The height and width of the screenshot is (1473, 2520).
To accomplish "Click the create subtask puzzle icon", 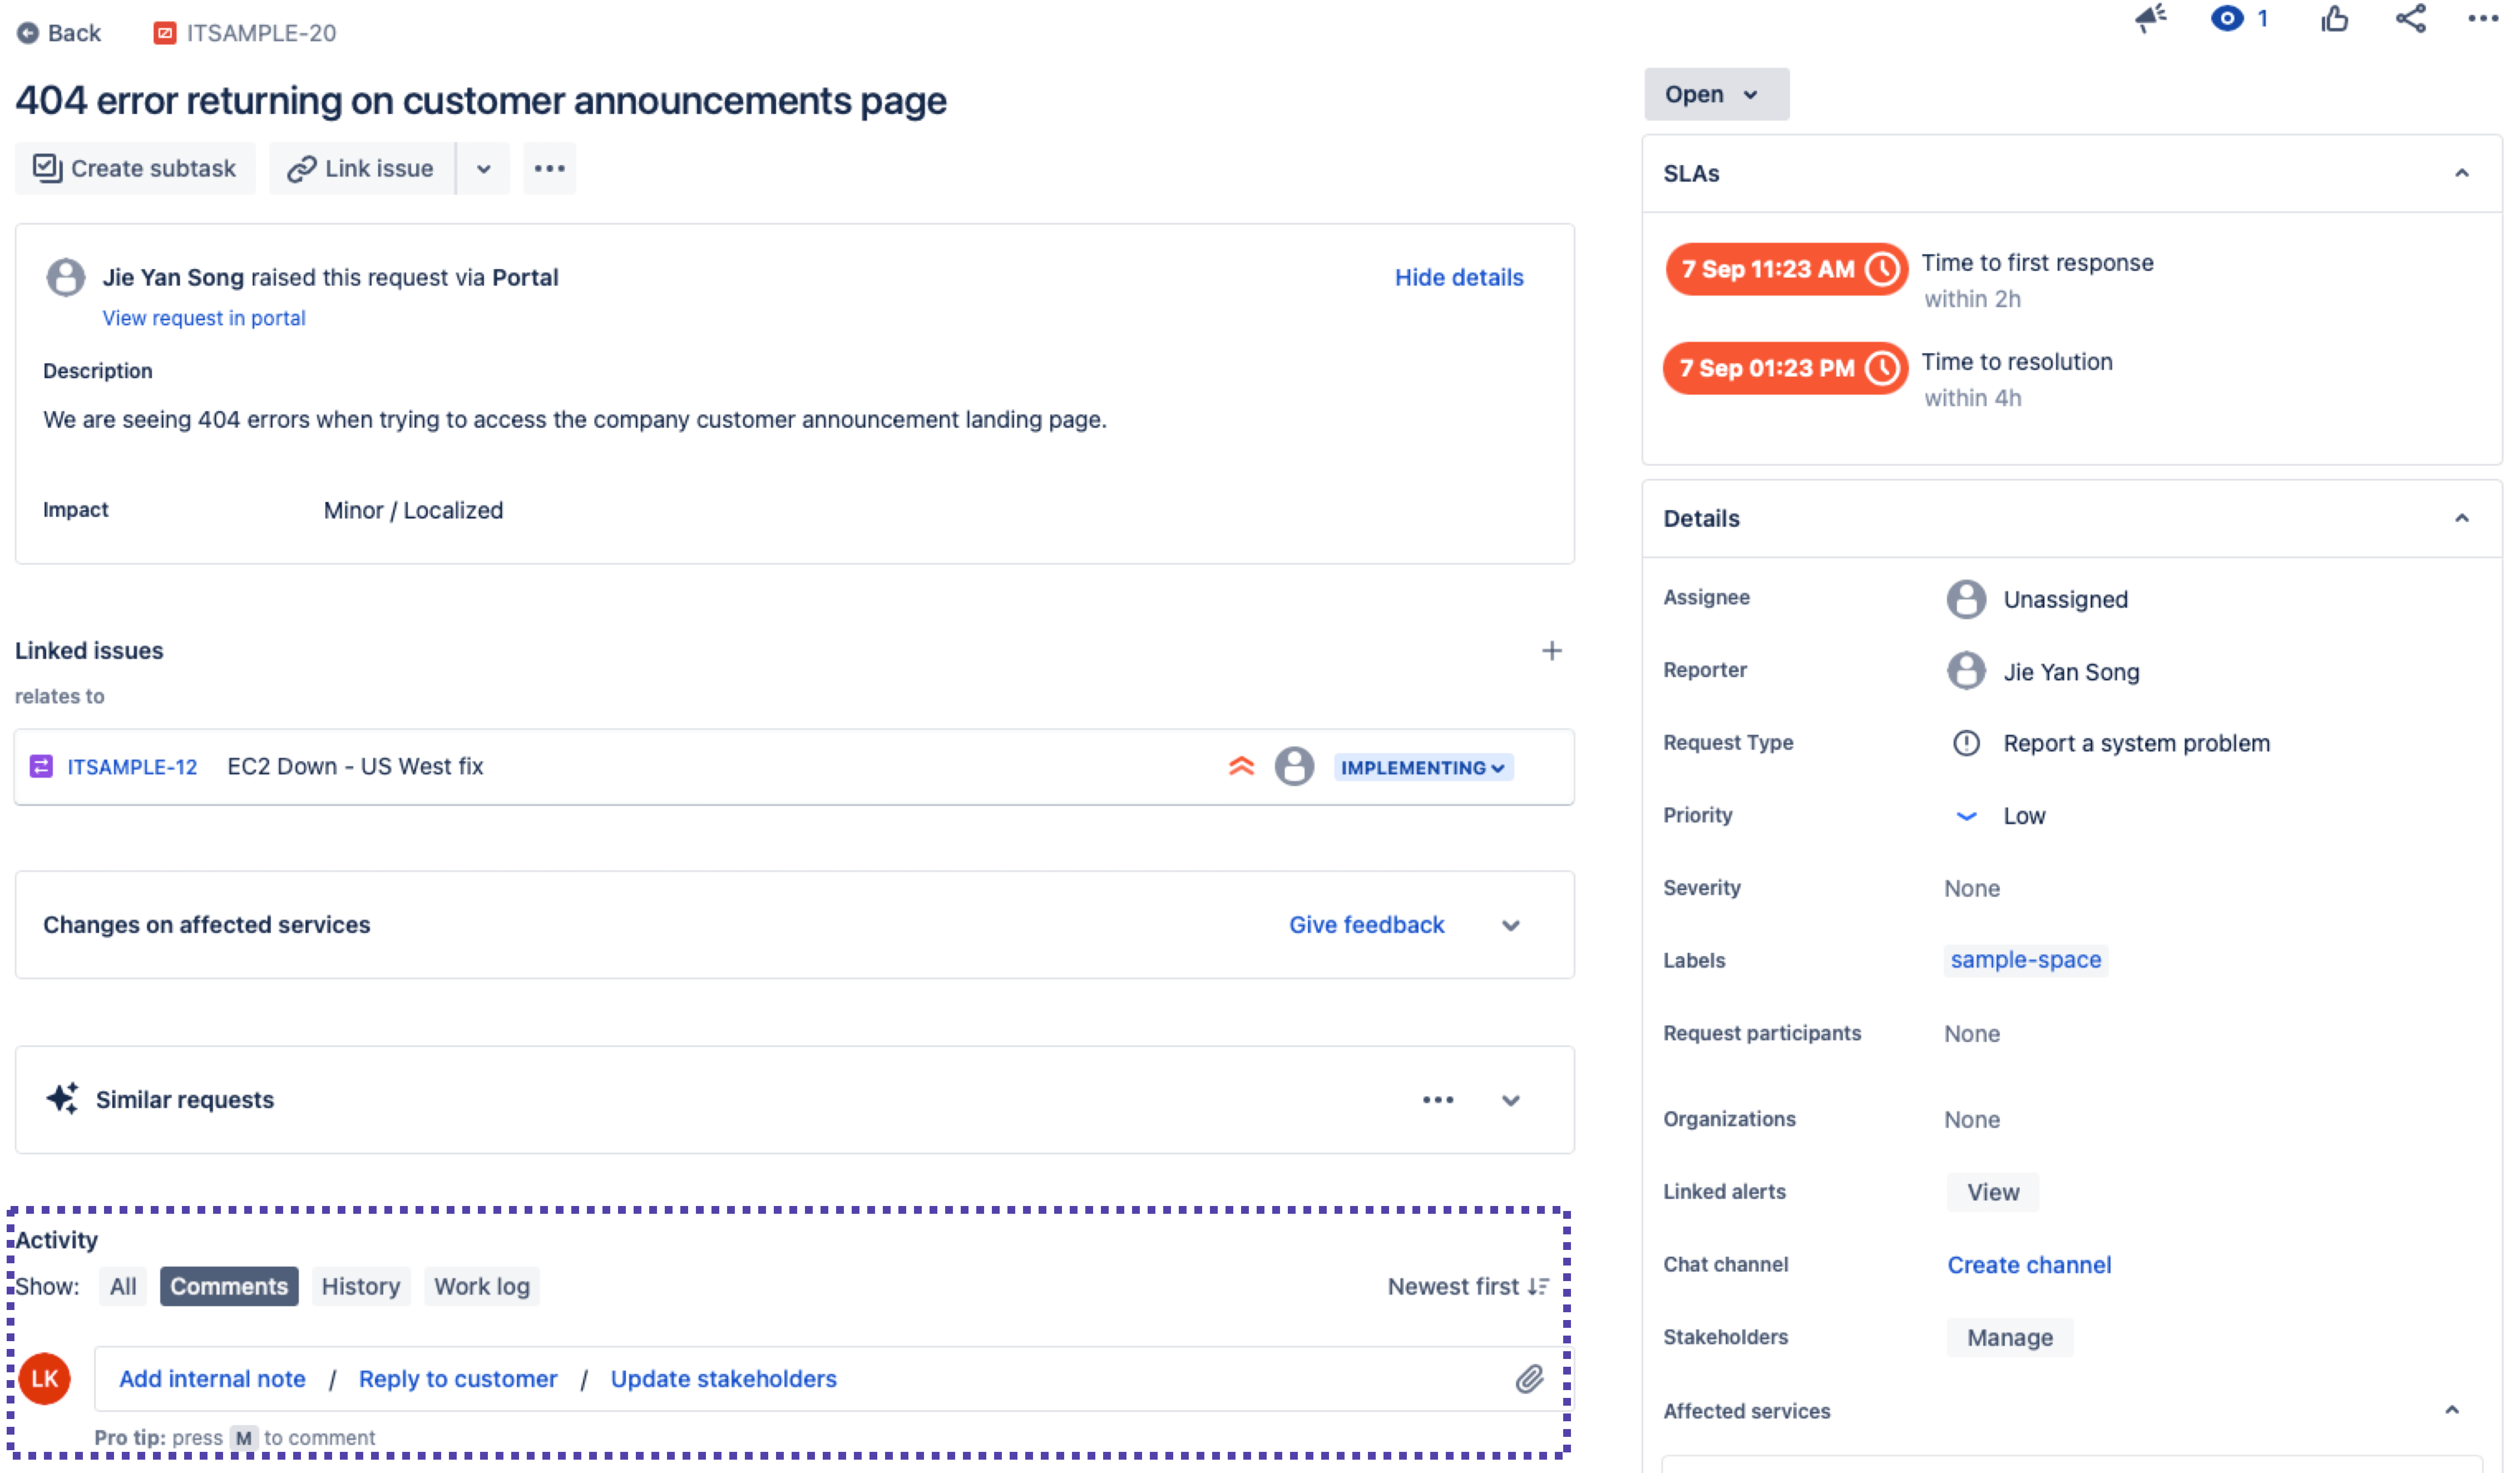I will point(47,169).
